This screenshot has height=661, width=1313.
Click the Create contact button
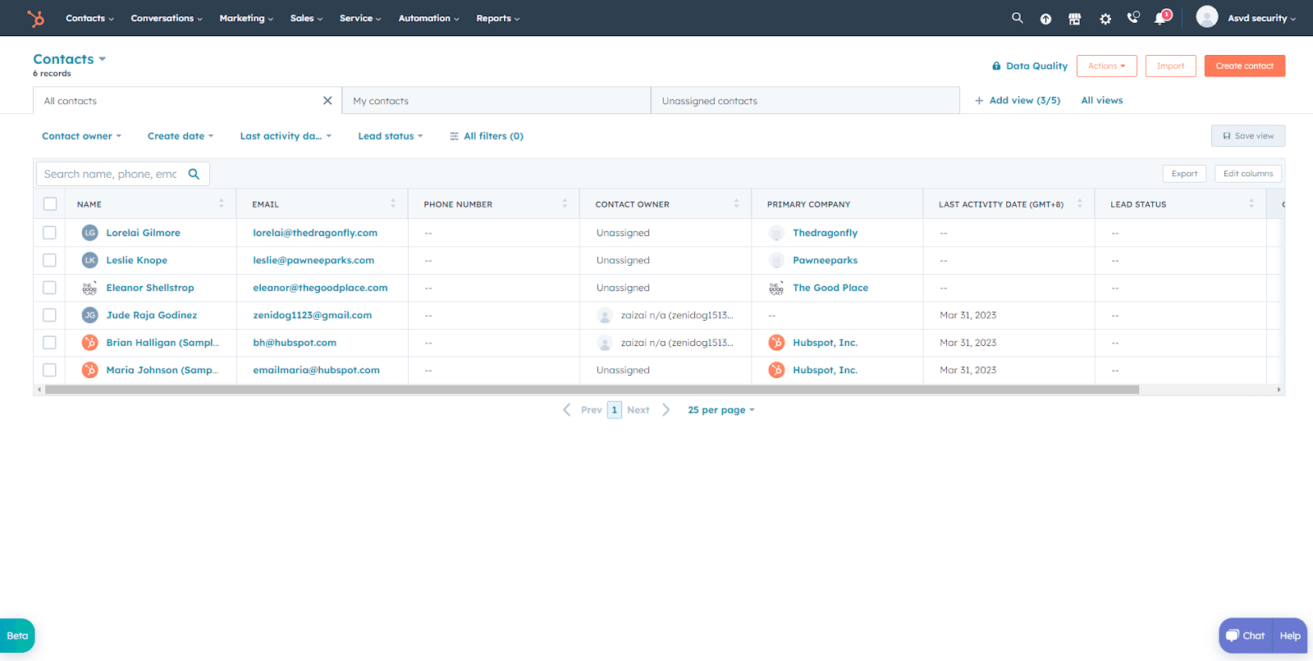pyautogui.click(x=1244, y=66)
